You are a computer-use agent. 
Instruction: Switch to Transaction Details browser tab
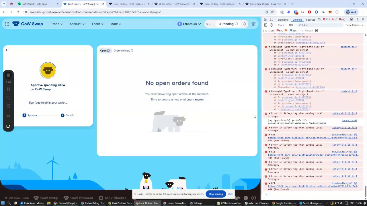tap(265, 4)
